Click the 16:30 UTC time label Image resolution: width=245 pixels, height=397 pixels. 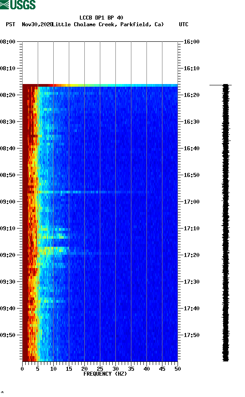click(x=191, y=122)
